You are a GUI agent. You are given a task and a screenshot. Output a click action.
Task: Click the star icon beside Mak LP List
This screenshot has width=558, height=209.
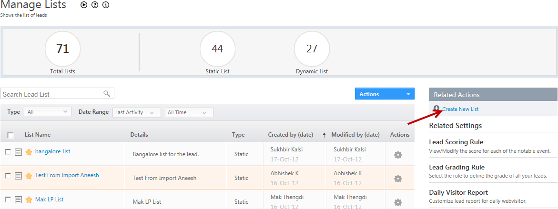pos(29,200)
